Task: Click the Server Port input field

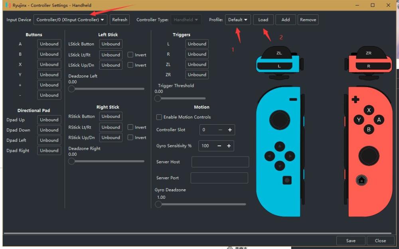Action: 219,178
